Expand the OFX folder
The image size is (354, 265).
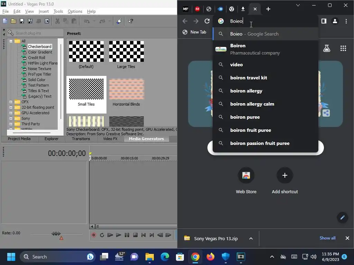coord(11,102)
